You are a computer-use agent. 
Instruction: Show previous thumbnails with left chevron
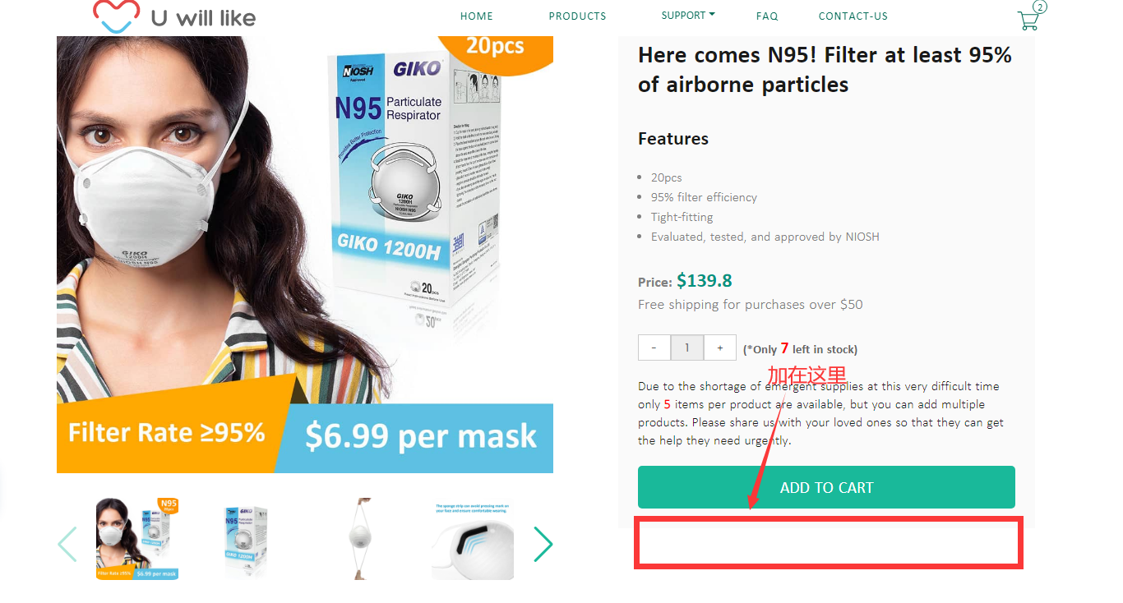67,544
